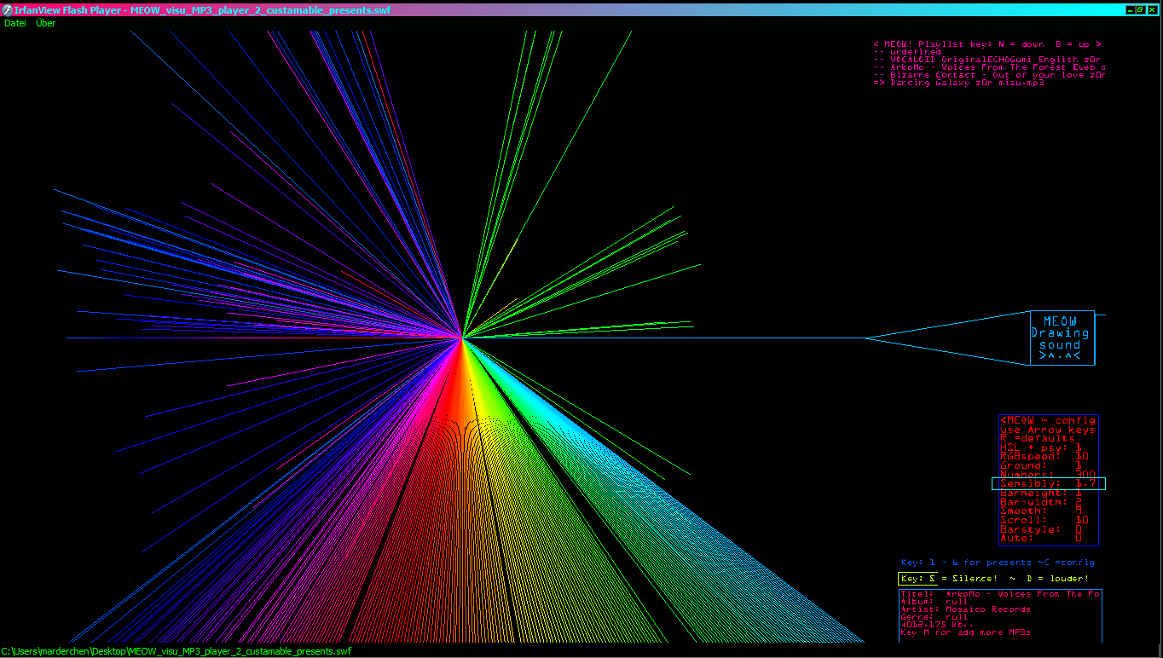This screenshot has width=1163, height=658.
Task: Click the 'Album: null' info line
Action: [934, 602]
